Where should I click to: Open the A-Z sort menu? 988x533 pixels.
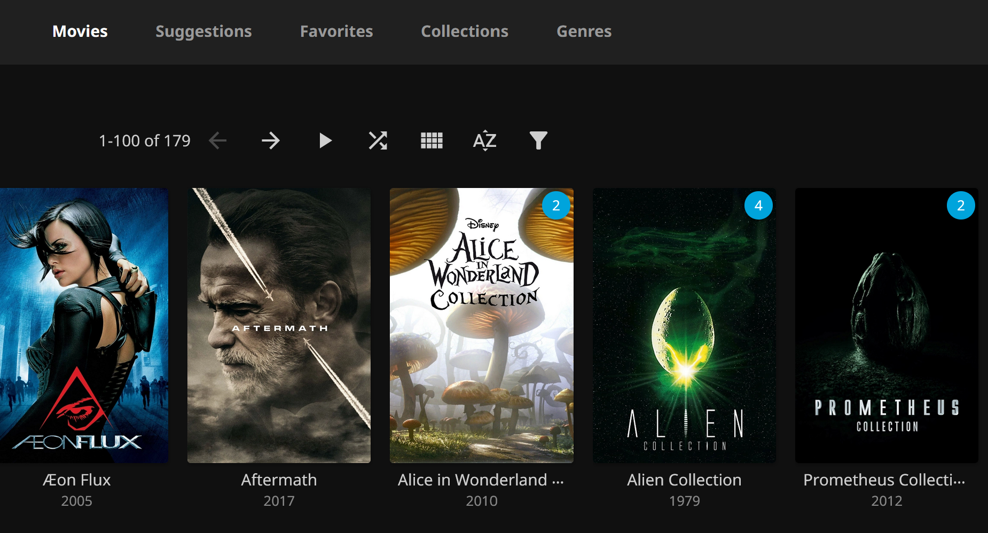485,141
